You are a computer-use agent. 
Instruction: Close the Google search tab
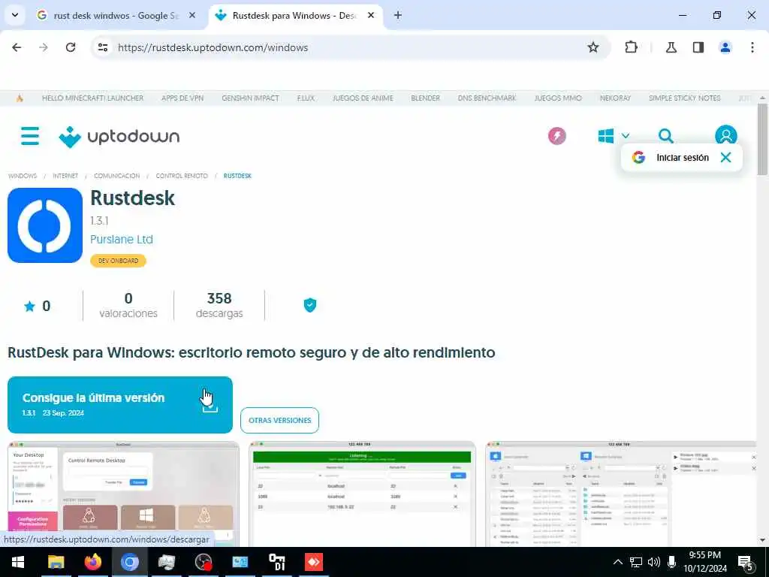point(192,16)
